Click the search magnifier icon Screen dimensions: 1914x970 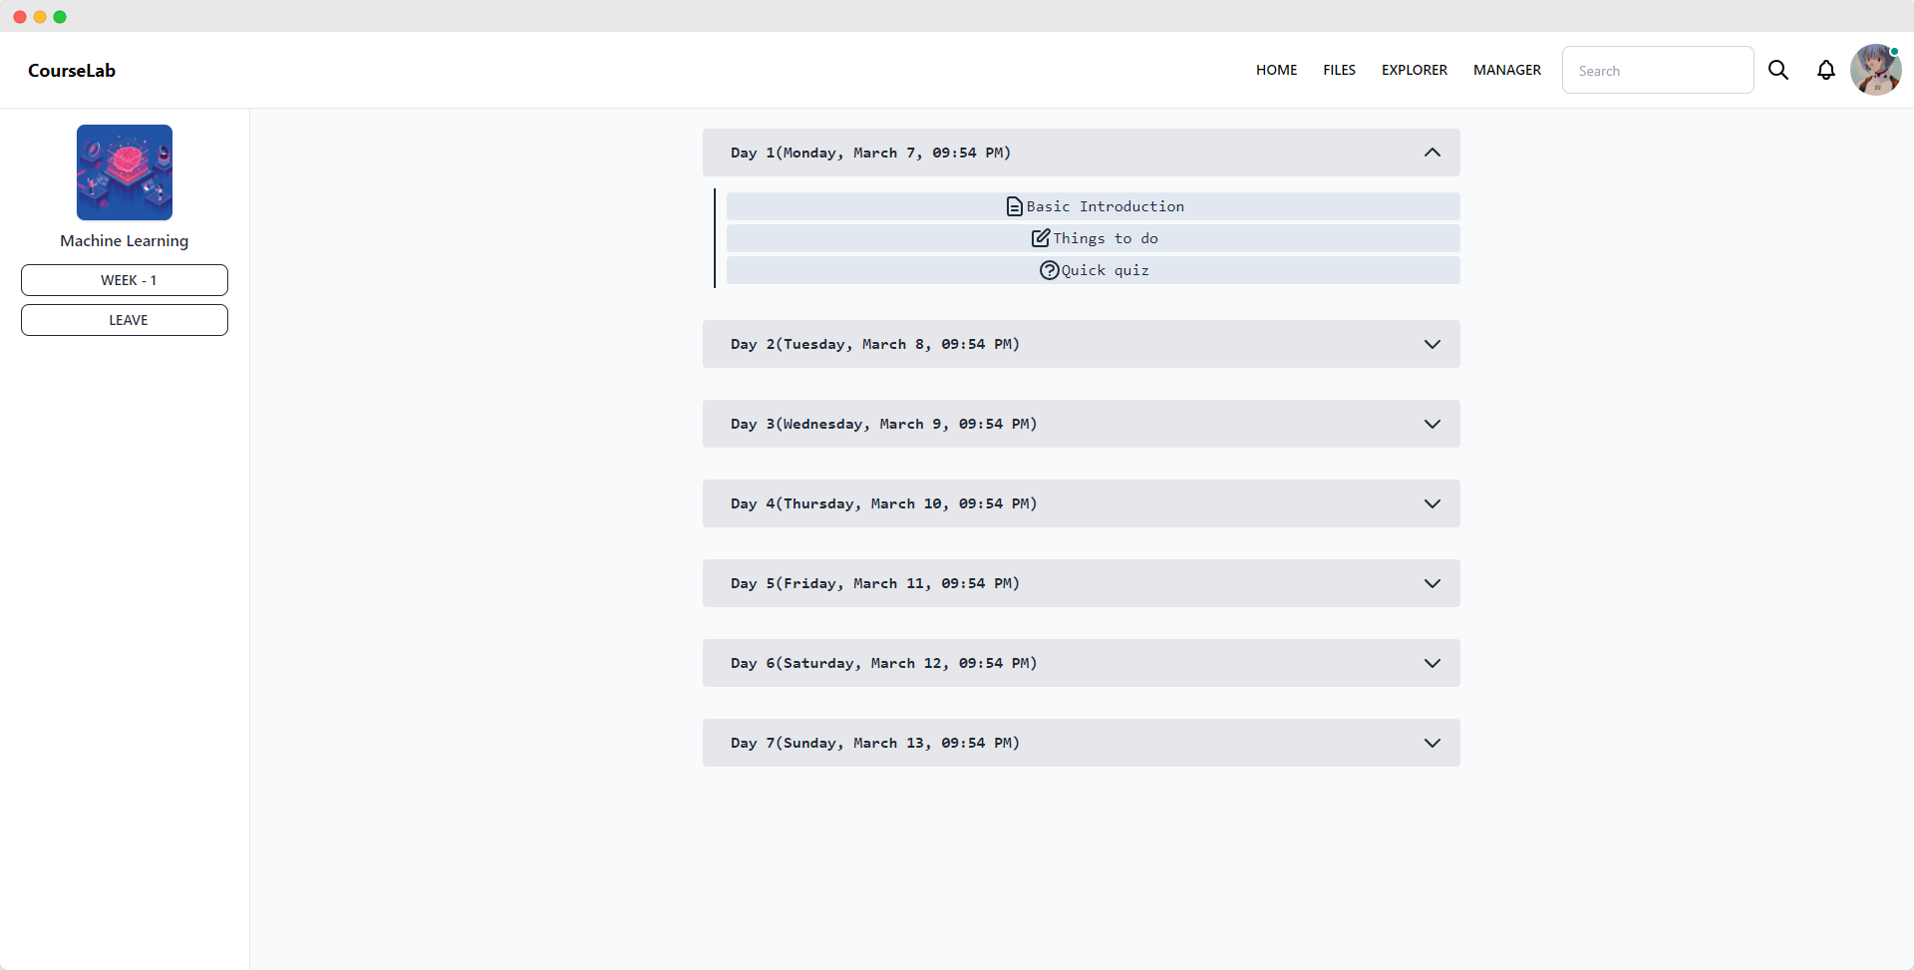pos(1777,70)
